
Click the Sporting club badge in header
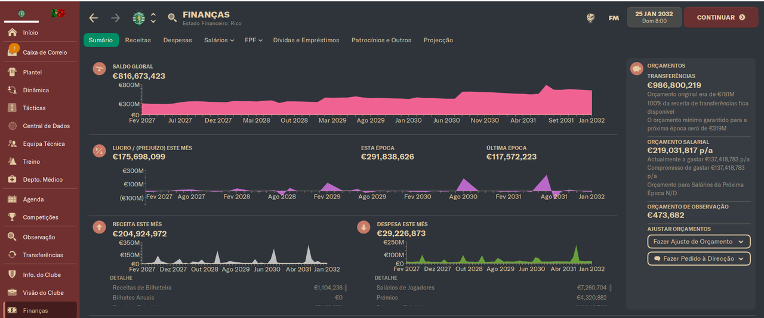point(138,18)
